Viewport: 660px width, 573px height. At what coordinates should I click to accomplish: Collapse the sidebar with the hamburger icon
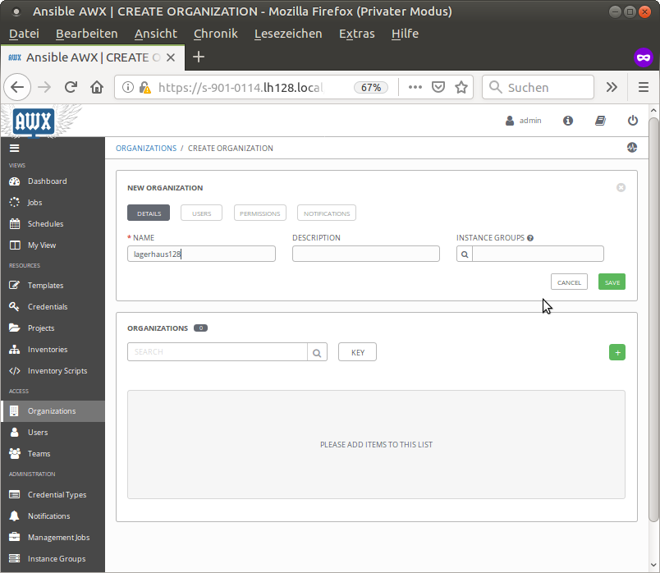pos(15,149)
